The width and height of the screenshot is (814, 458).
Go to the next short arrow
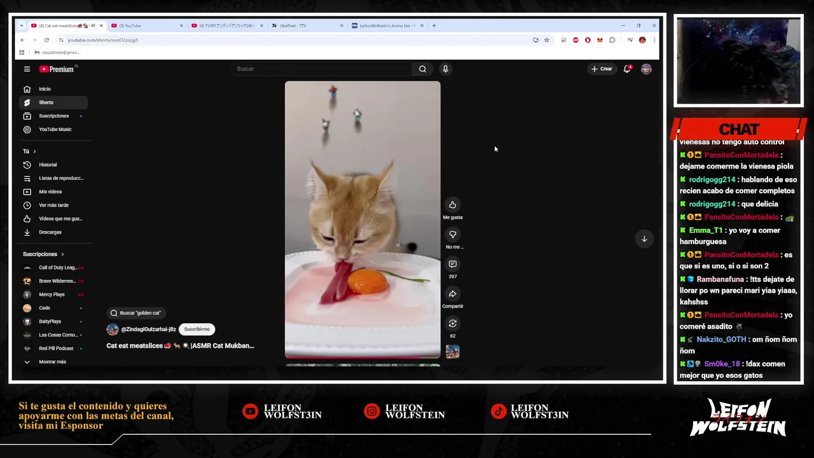coord(644,239)
